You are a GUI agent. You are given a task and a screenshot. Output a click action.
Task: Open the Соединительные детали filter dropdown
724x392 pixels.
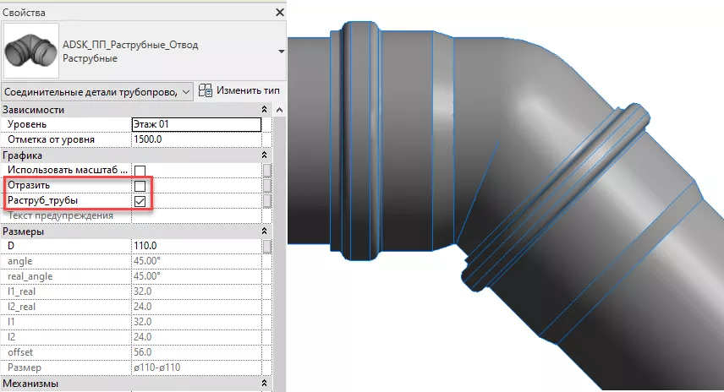[96, 91]
